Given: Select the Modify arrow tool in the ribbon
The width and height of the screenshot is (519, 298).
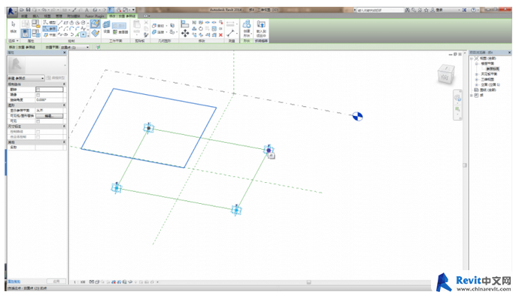Looking at the screenshot, I should [14, 26].
